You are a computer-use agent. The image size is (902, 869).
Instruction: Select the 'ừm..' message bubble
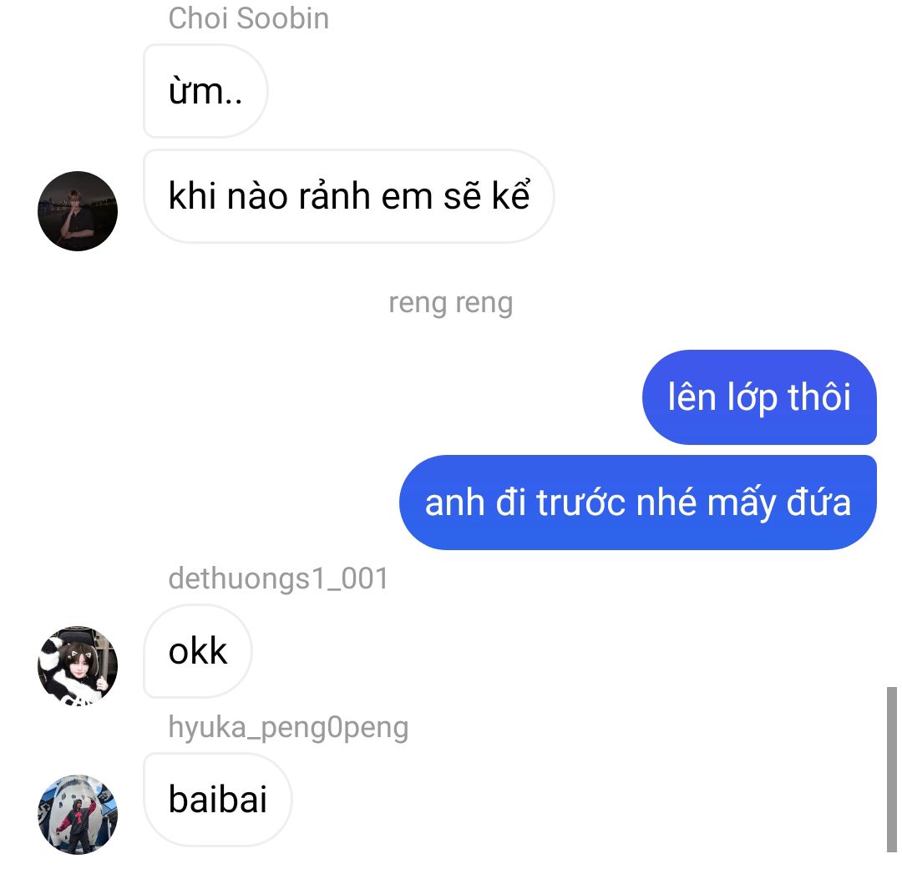205,91
